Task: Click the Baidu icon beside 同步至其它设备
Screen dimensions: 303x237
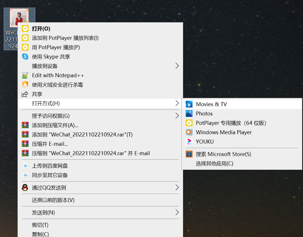Action: click(25, 175)
